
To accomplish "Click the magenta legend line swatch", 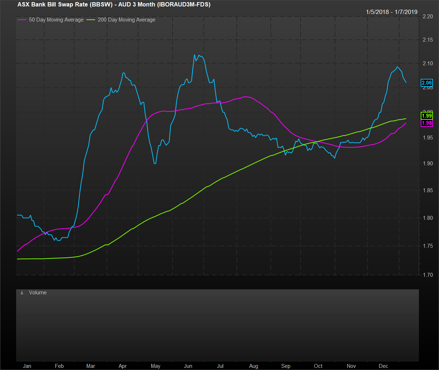I will tap(22, 20).
